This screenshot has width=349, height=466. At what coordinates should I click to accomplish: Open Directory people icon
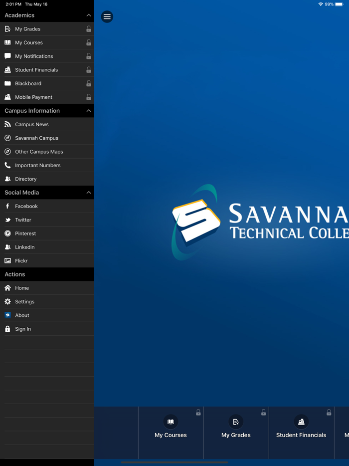[x=7, y=179]
